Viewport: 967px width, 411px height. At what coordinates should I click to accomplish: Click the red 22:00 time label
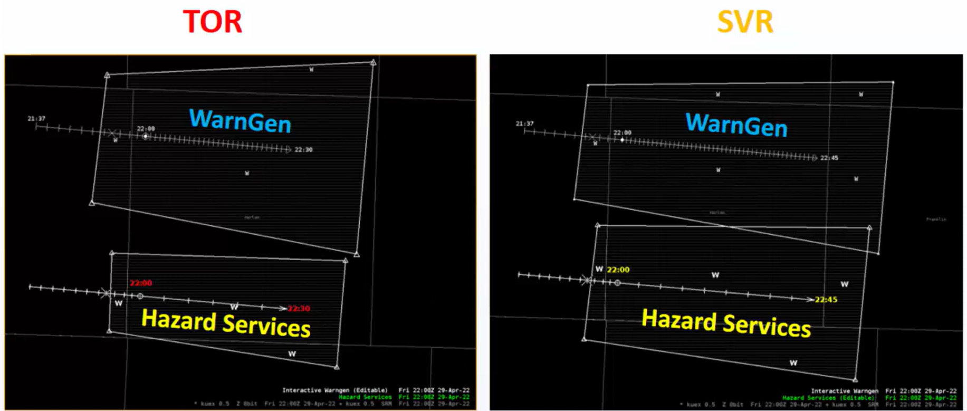[x=141, y=283]
